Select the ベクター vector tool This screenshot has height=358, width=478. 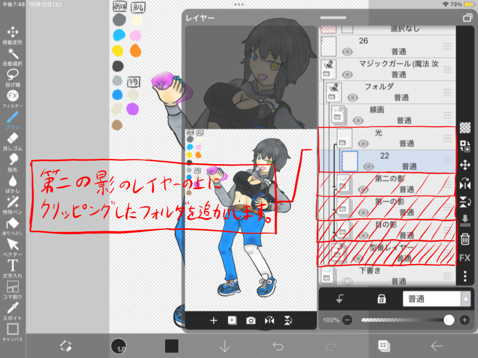click(x=13, y=247)
